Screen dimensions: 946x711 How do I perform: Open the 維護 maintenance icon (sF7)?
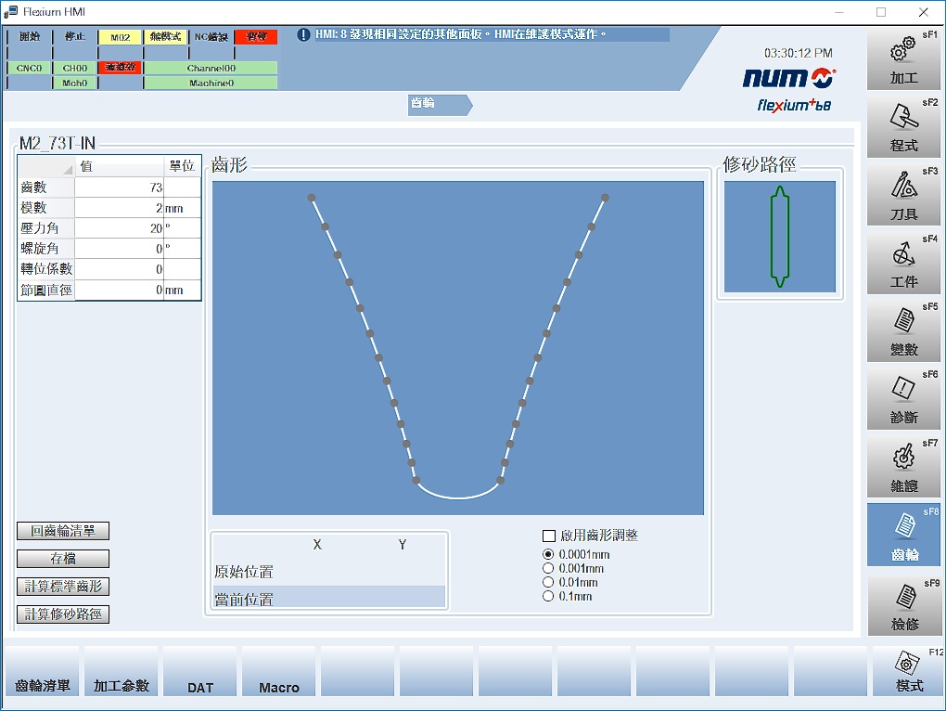[903, 468]
